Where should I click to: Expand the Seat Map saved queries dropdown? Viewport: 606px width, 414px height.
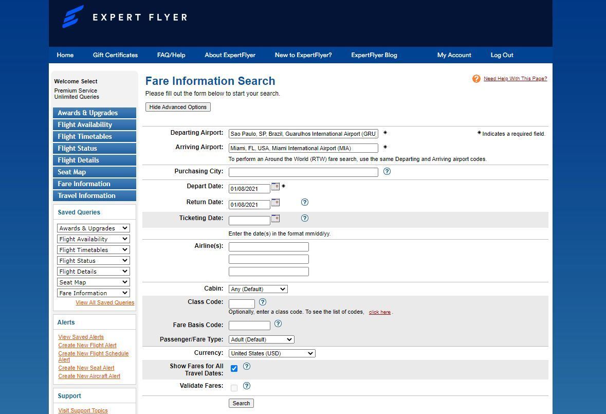pyautogui.click(x=94, y=282)
